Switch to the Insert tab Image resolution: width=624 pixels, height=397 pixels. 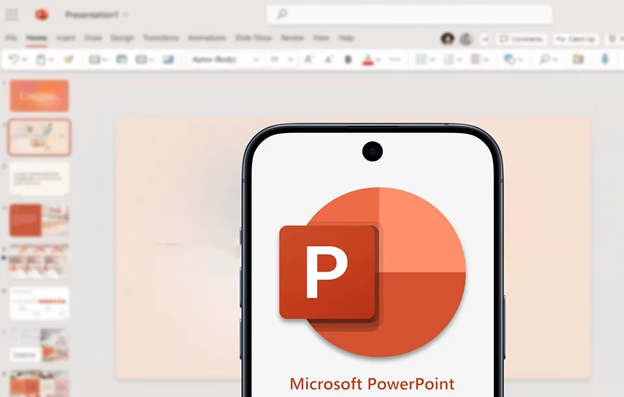66,38
